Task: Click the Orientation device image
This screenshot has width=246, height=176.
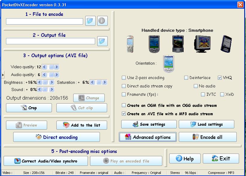Action: click(169, 64)
